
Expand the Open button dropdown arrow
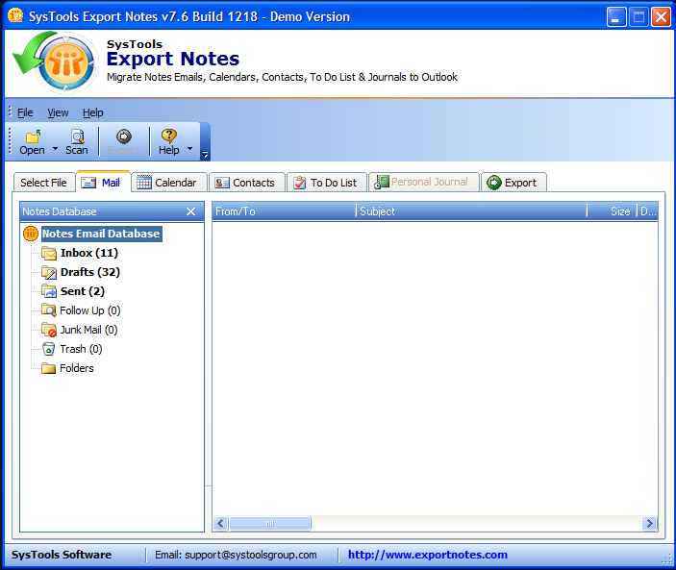pos(55,149)
